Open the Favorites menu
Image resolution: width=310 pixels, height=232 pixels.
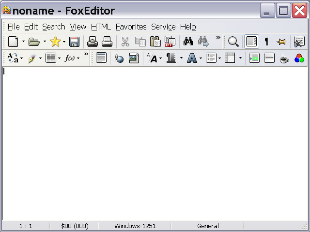[x=131, y=27]
